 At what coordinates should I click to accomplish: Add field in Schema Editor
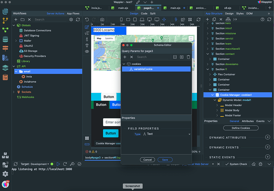125,57
